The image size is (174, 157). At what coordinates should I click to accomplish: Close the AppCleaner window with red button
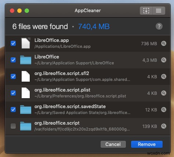point(12,11)
